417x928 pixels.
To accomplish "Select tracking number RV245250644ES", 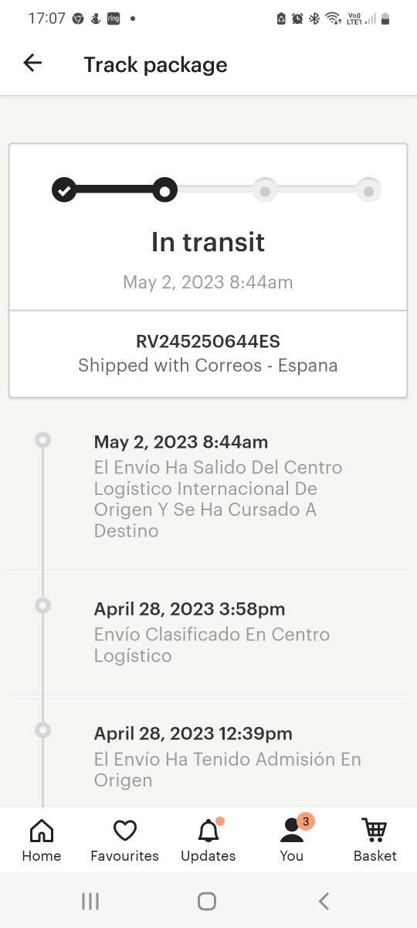I will 208,341.
